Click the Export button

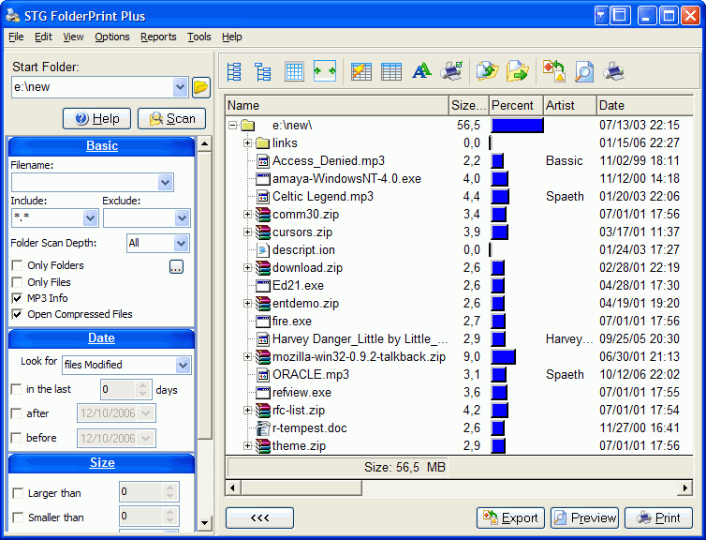point(510,517)
